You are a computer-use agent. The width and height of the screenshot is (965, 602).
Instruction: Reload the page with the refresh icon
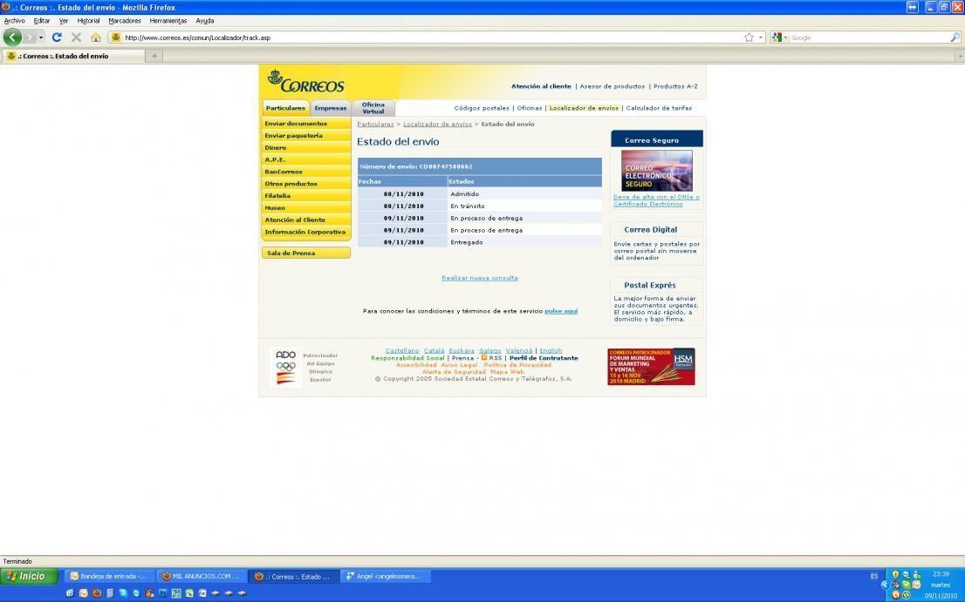coord(57,37)
